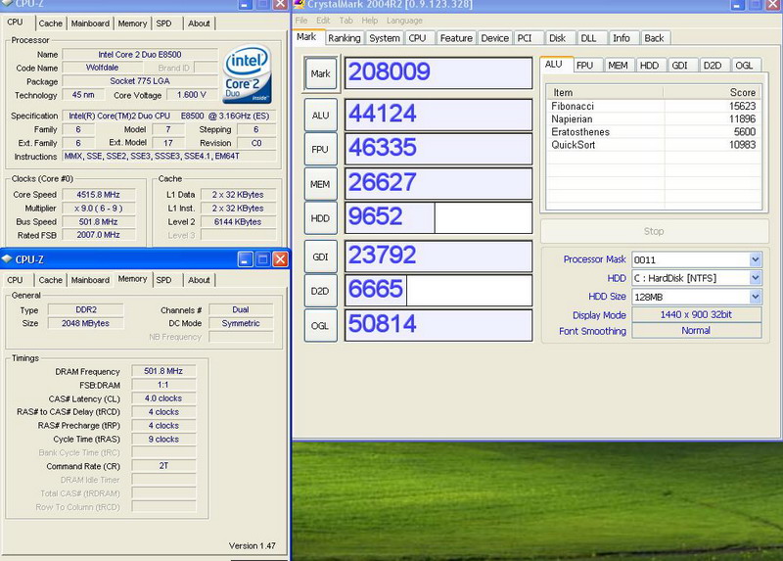The image size is (783, 561).
Task: Click the CrystalMark title bar icon
Action: 299,6
